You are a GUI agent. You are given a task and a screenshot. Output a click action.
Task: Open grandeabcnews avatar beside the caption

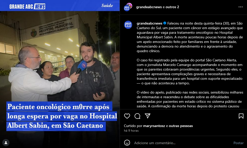[128, 25]
